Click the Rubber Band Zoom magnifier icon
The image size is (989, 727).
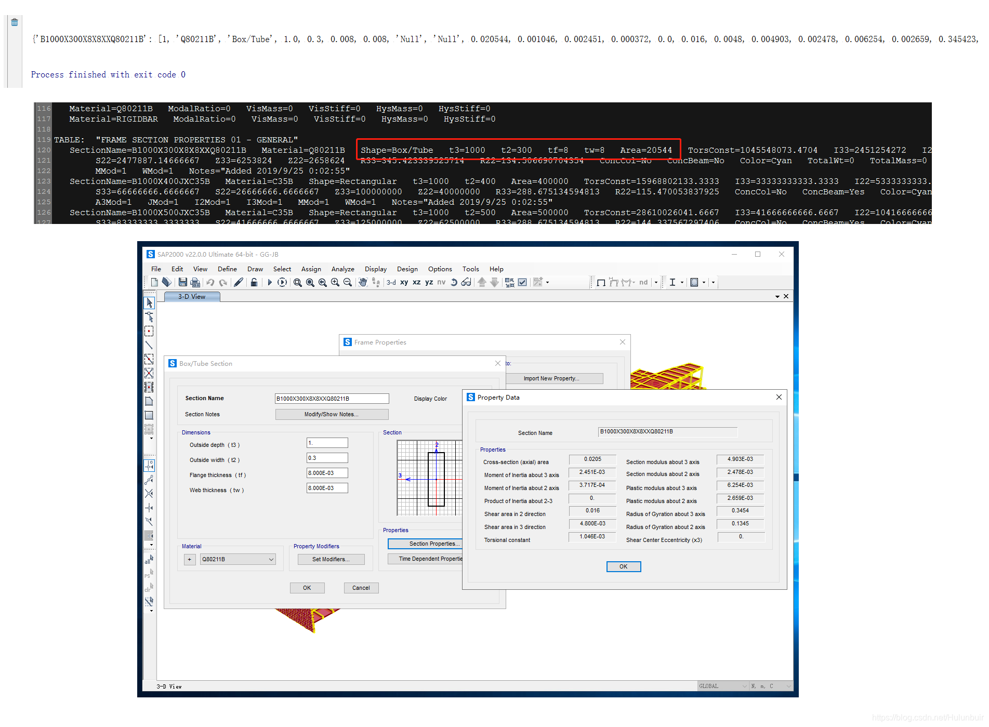[x=297, y=282]
